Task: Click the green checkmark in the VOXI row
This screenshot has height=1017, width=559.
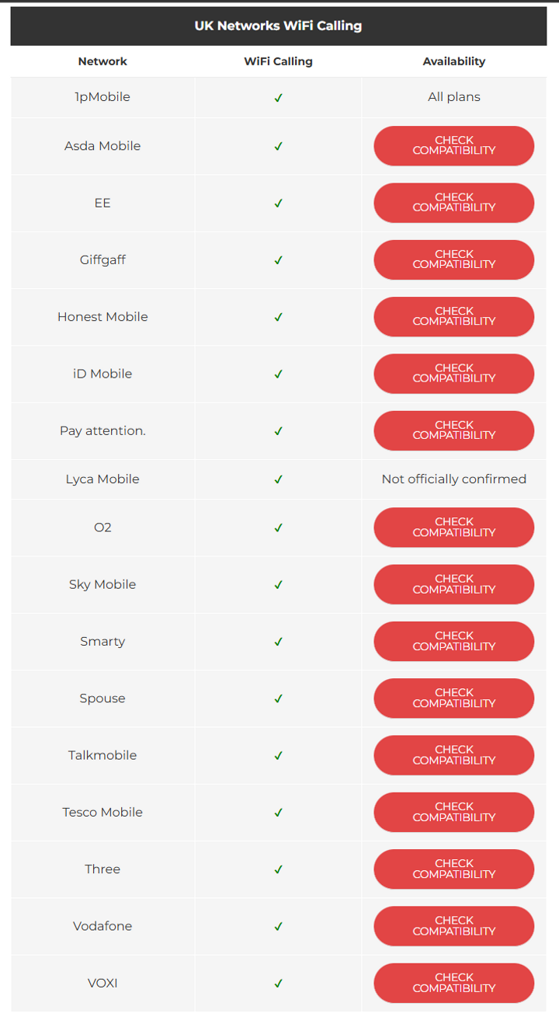Action: (278, 984)
